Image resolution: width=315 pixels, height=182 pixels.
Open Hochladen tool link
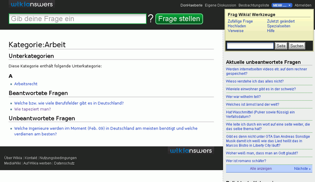237,26
